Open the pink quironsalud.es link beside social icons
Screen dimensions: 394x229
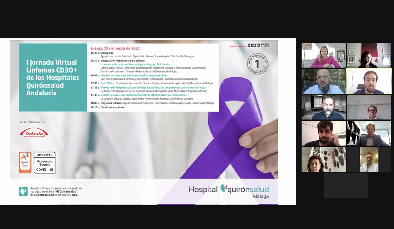tap(238, 46)
